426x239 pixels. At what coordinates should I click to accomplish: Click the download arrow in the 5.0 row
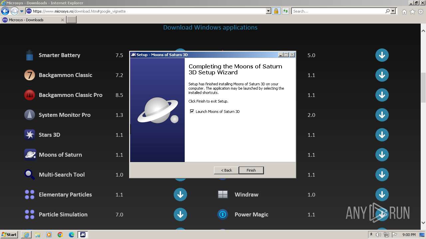[x=382, y=55]
